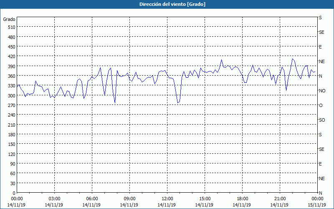
Task: Select the 14/11/19 date under 18:00
Action: pyautogui.click(x=242, y=205)
